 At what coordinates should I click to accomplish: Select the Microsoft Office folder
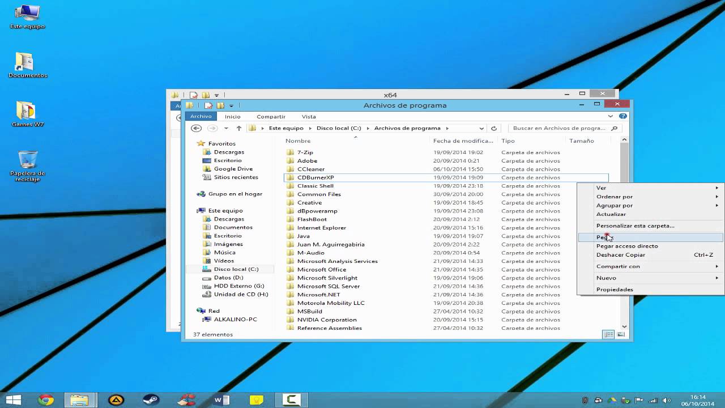tap(446, 270)
